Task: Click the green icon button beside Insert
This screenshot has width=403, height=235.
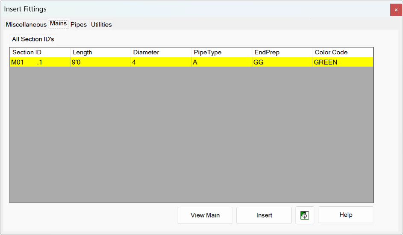Action: tap(305, 215)
